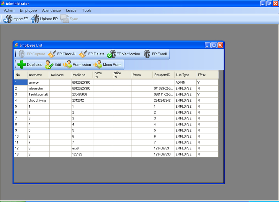
Task: Click the green plus Duplicate icon
Action: point(22,64)
